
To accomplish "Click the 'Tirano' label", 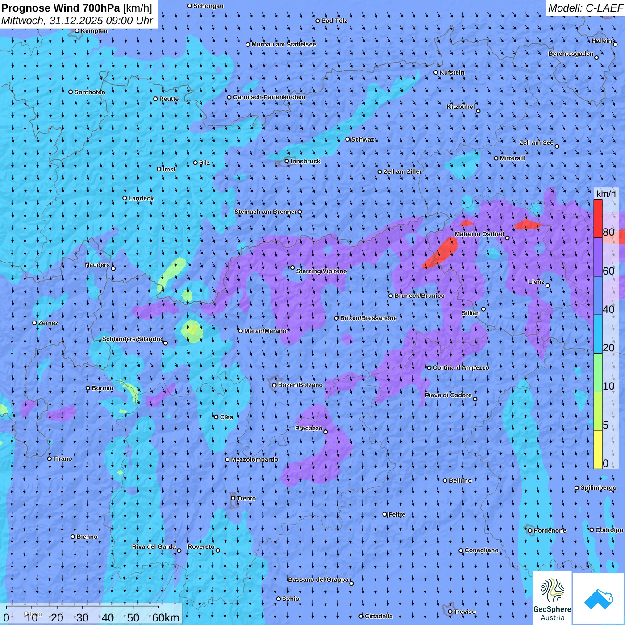I will 62,458.
